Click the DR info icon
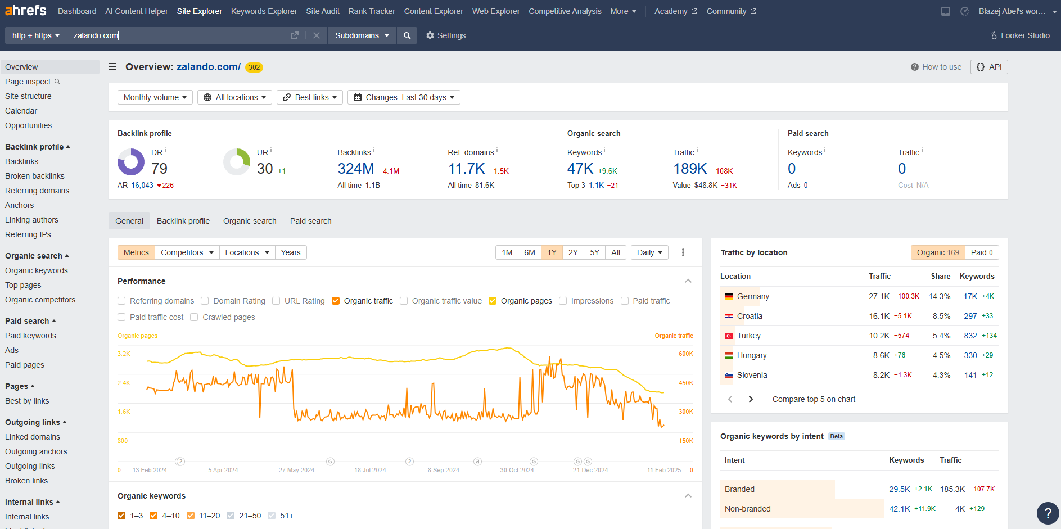The width and height of the screenshot is (1061, 529). point(165,150)
